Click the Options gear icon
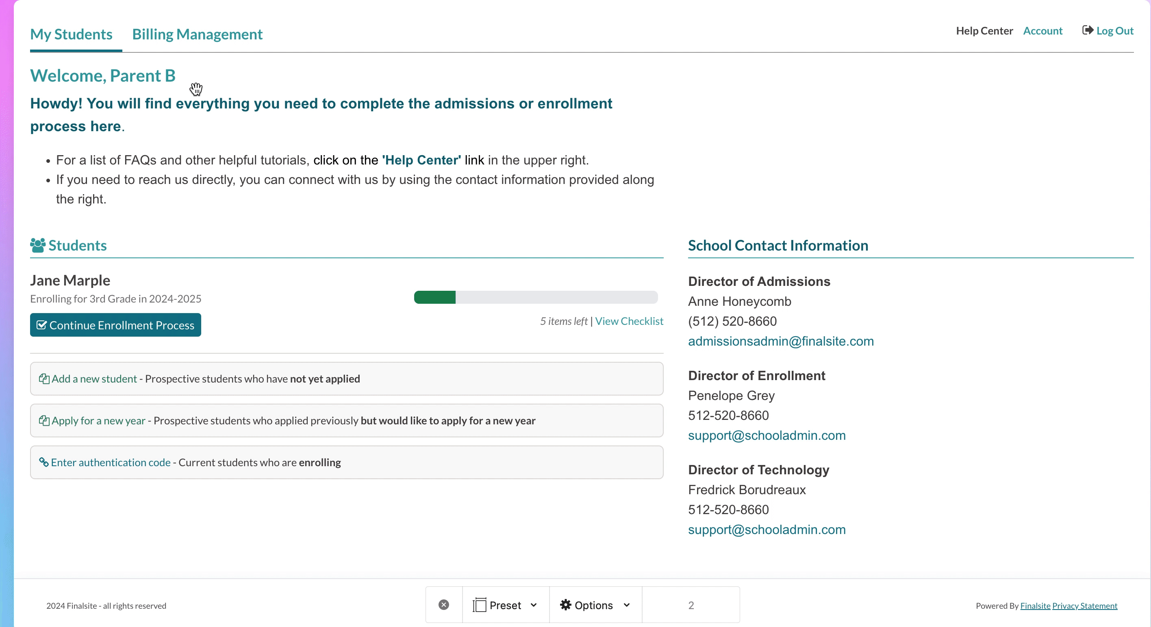 pyautogui.click(x=565, y=605)
